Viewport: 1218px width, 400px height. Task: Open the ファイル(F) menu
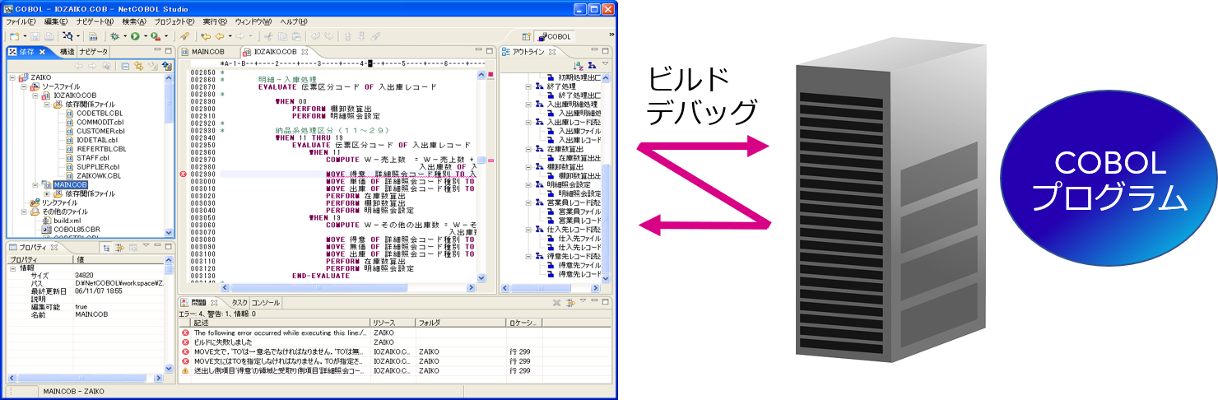coord(22,21)
